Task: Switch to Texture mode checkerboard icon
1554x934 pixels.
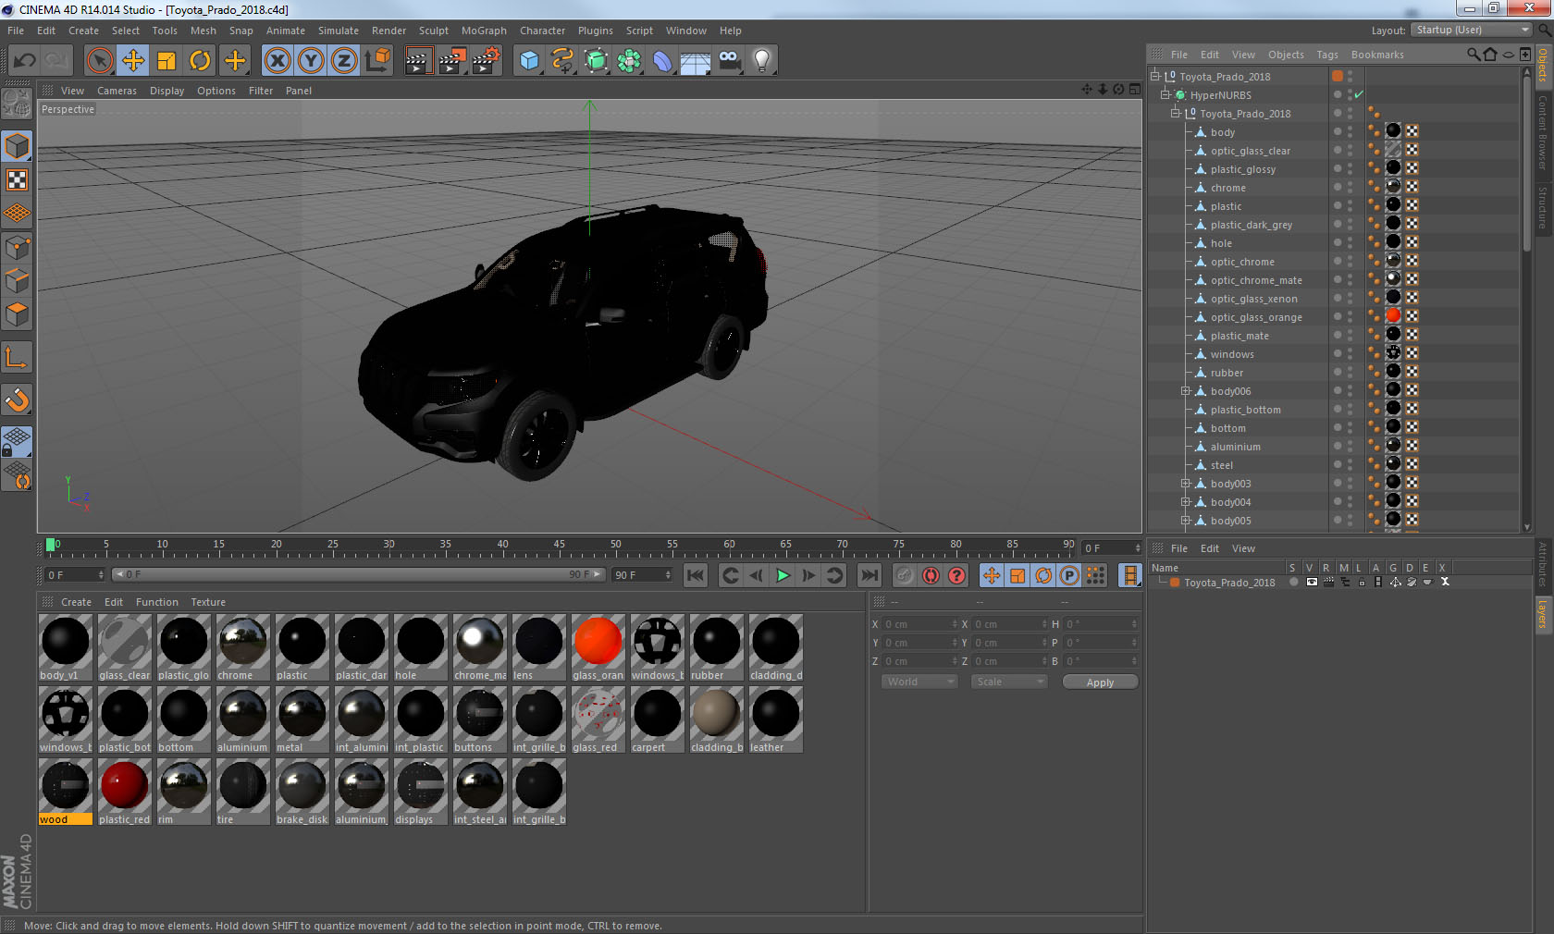Action: point(17,179)
